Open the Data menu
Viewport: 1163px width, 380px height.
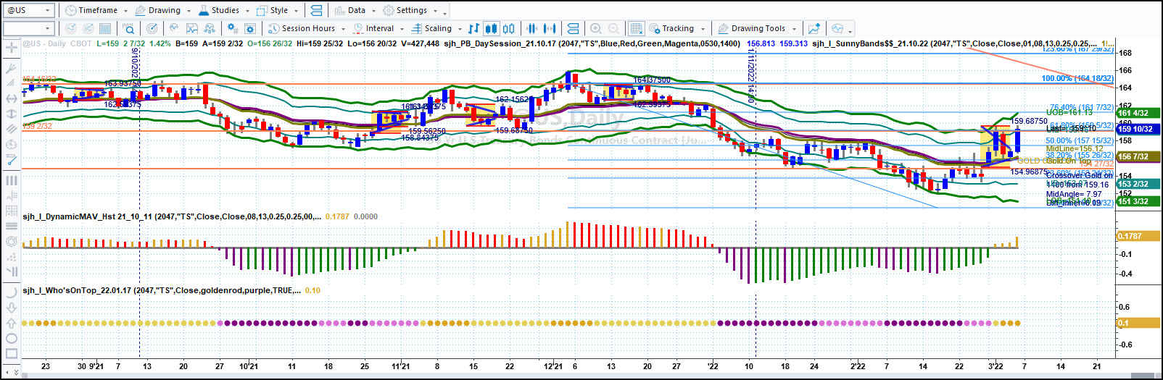(x=355, y=10)
